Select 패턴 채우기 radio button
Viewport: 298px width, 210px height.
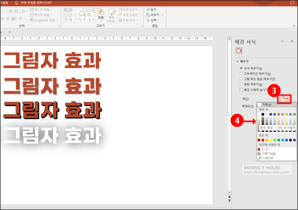[x=241, y=84]
